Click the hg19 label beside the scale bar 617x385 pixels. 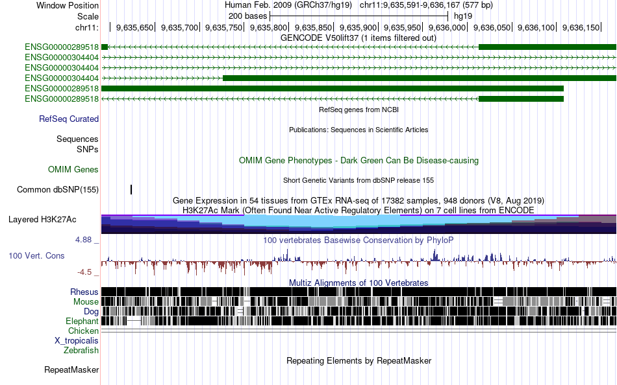coord(462,16)
